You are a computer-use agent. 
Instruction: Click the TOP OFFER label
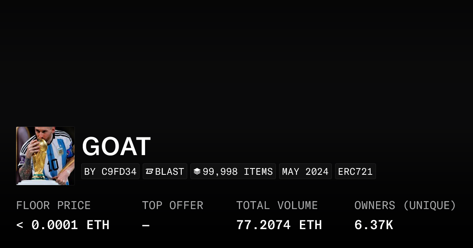172,205
